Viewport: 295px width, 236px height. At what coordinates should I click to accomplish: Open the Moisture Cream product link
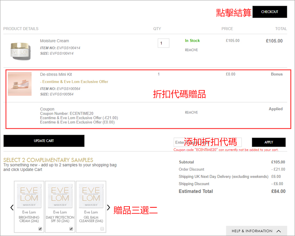(54, 41)
